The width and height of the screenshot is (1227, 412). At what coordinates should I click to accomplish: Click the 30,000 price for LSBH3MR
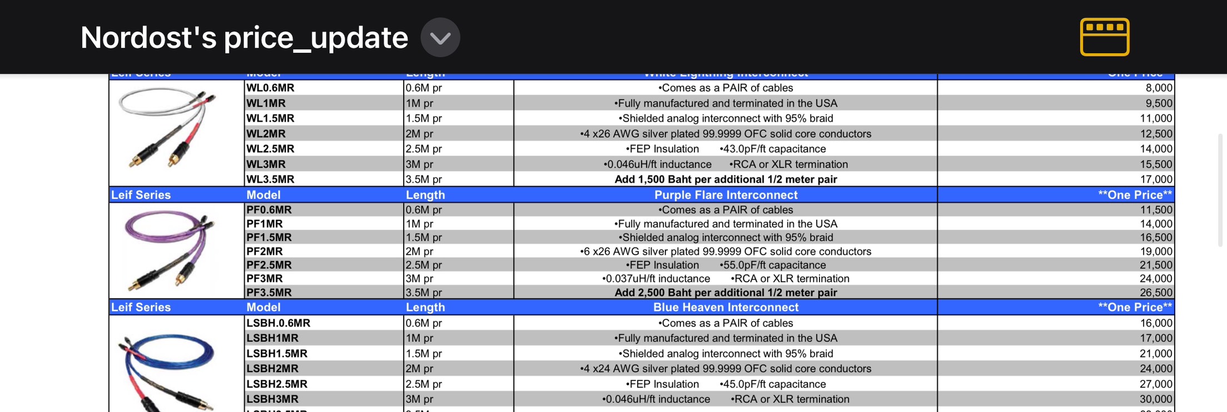(1156, 399)
